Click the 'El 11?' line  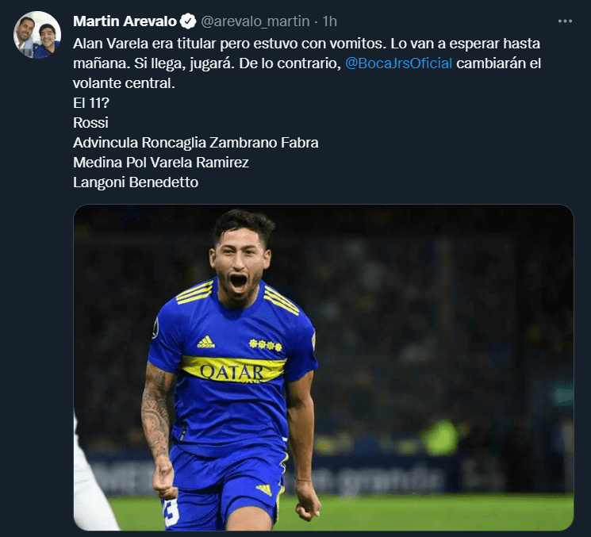click(91, 103)
